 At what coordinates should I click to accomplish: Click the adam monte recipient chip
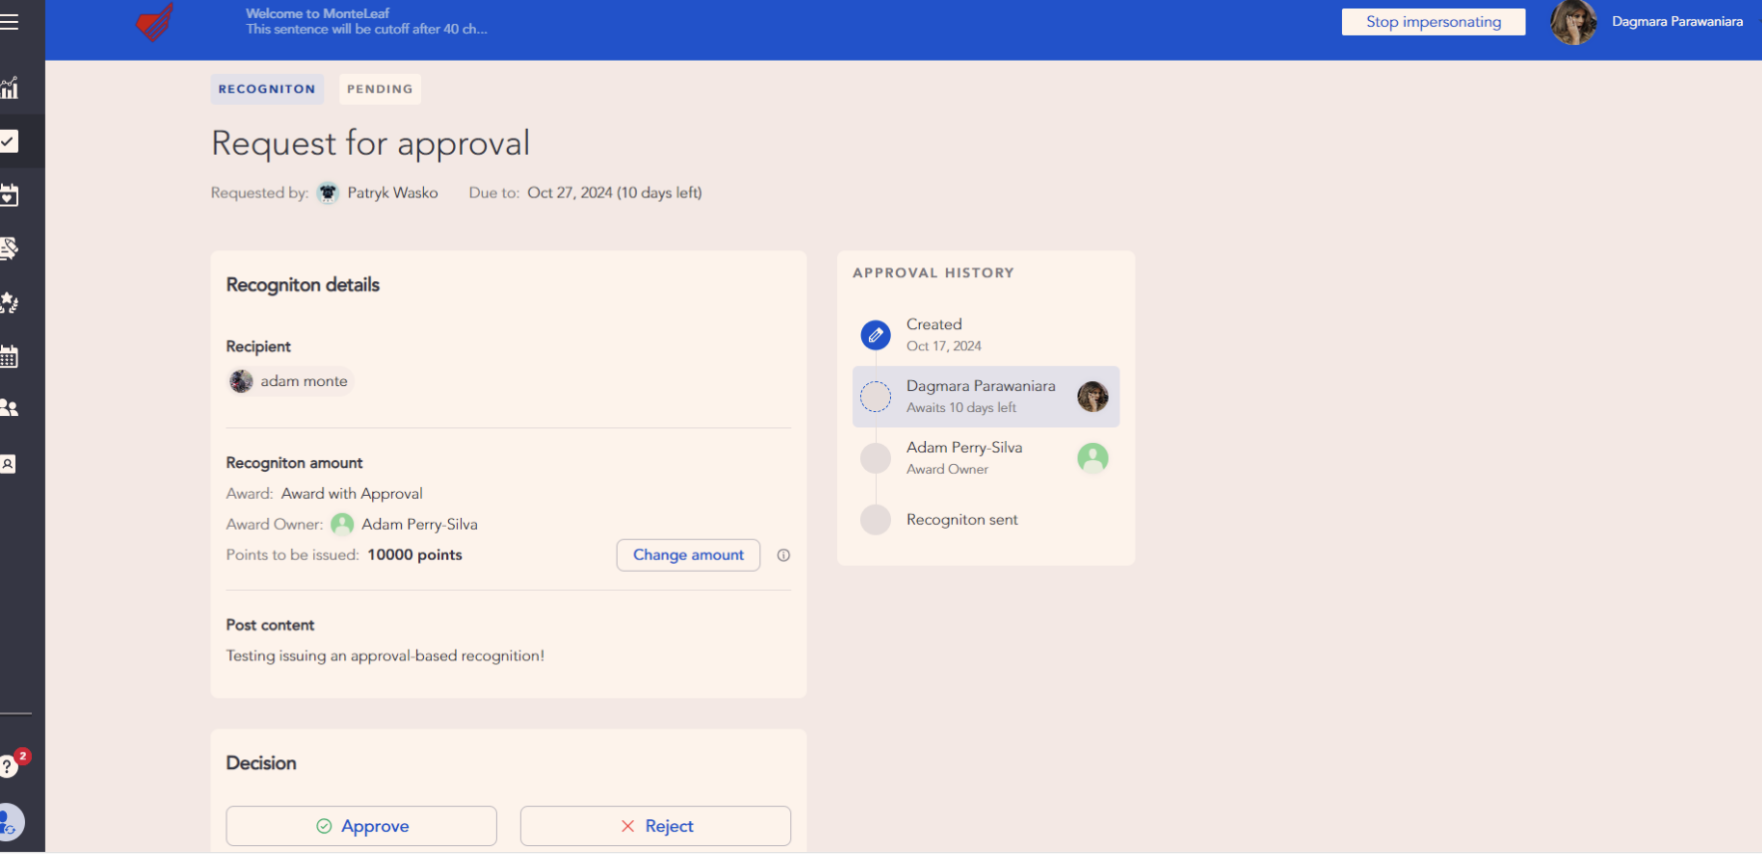click(290, 381)
